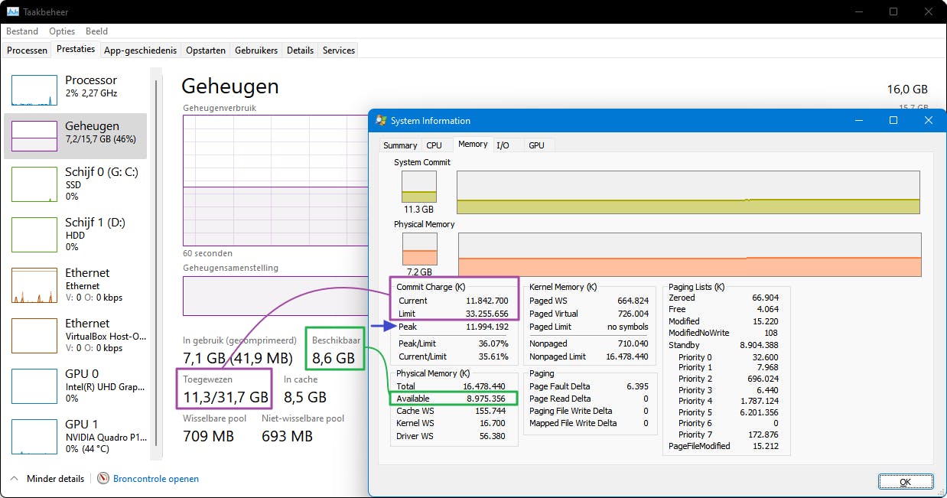This screenshot has height=498, width=947.
Task: Open the Bestand menu
Action: 22,31
